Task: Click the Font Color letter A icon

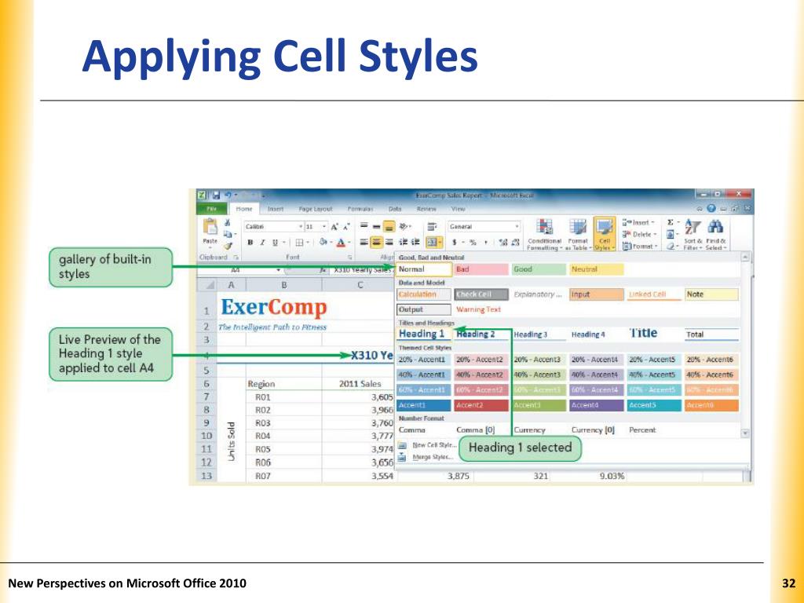Action: pos(341,243)
